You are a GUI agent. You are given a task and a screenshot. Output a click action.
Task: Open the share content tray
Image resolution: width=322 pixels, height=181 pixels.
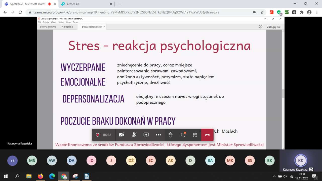click(146, 135)
